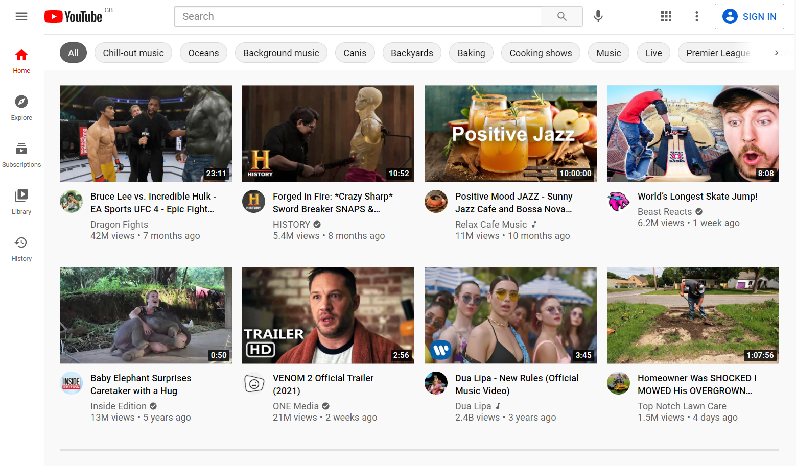Open 'VENOM 2 Official Trailer (2021)' title

click(x=323, y=384)
